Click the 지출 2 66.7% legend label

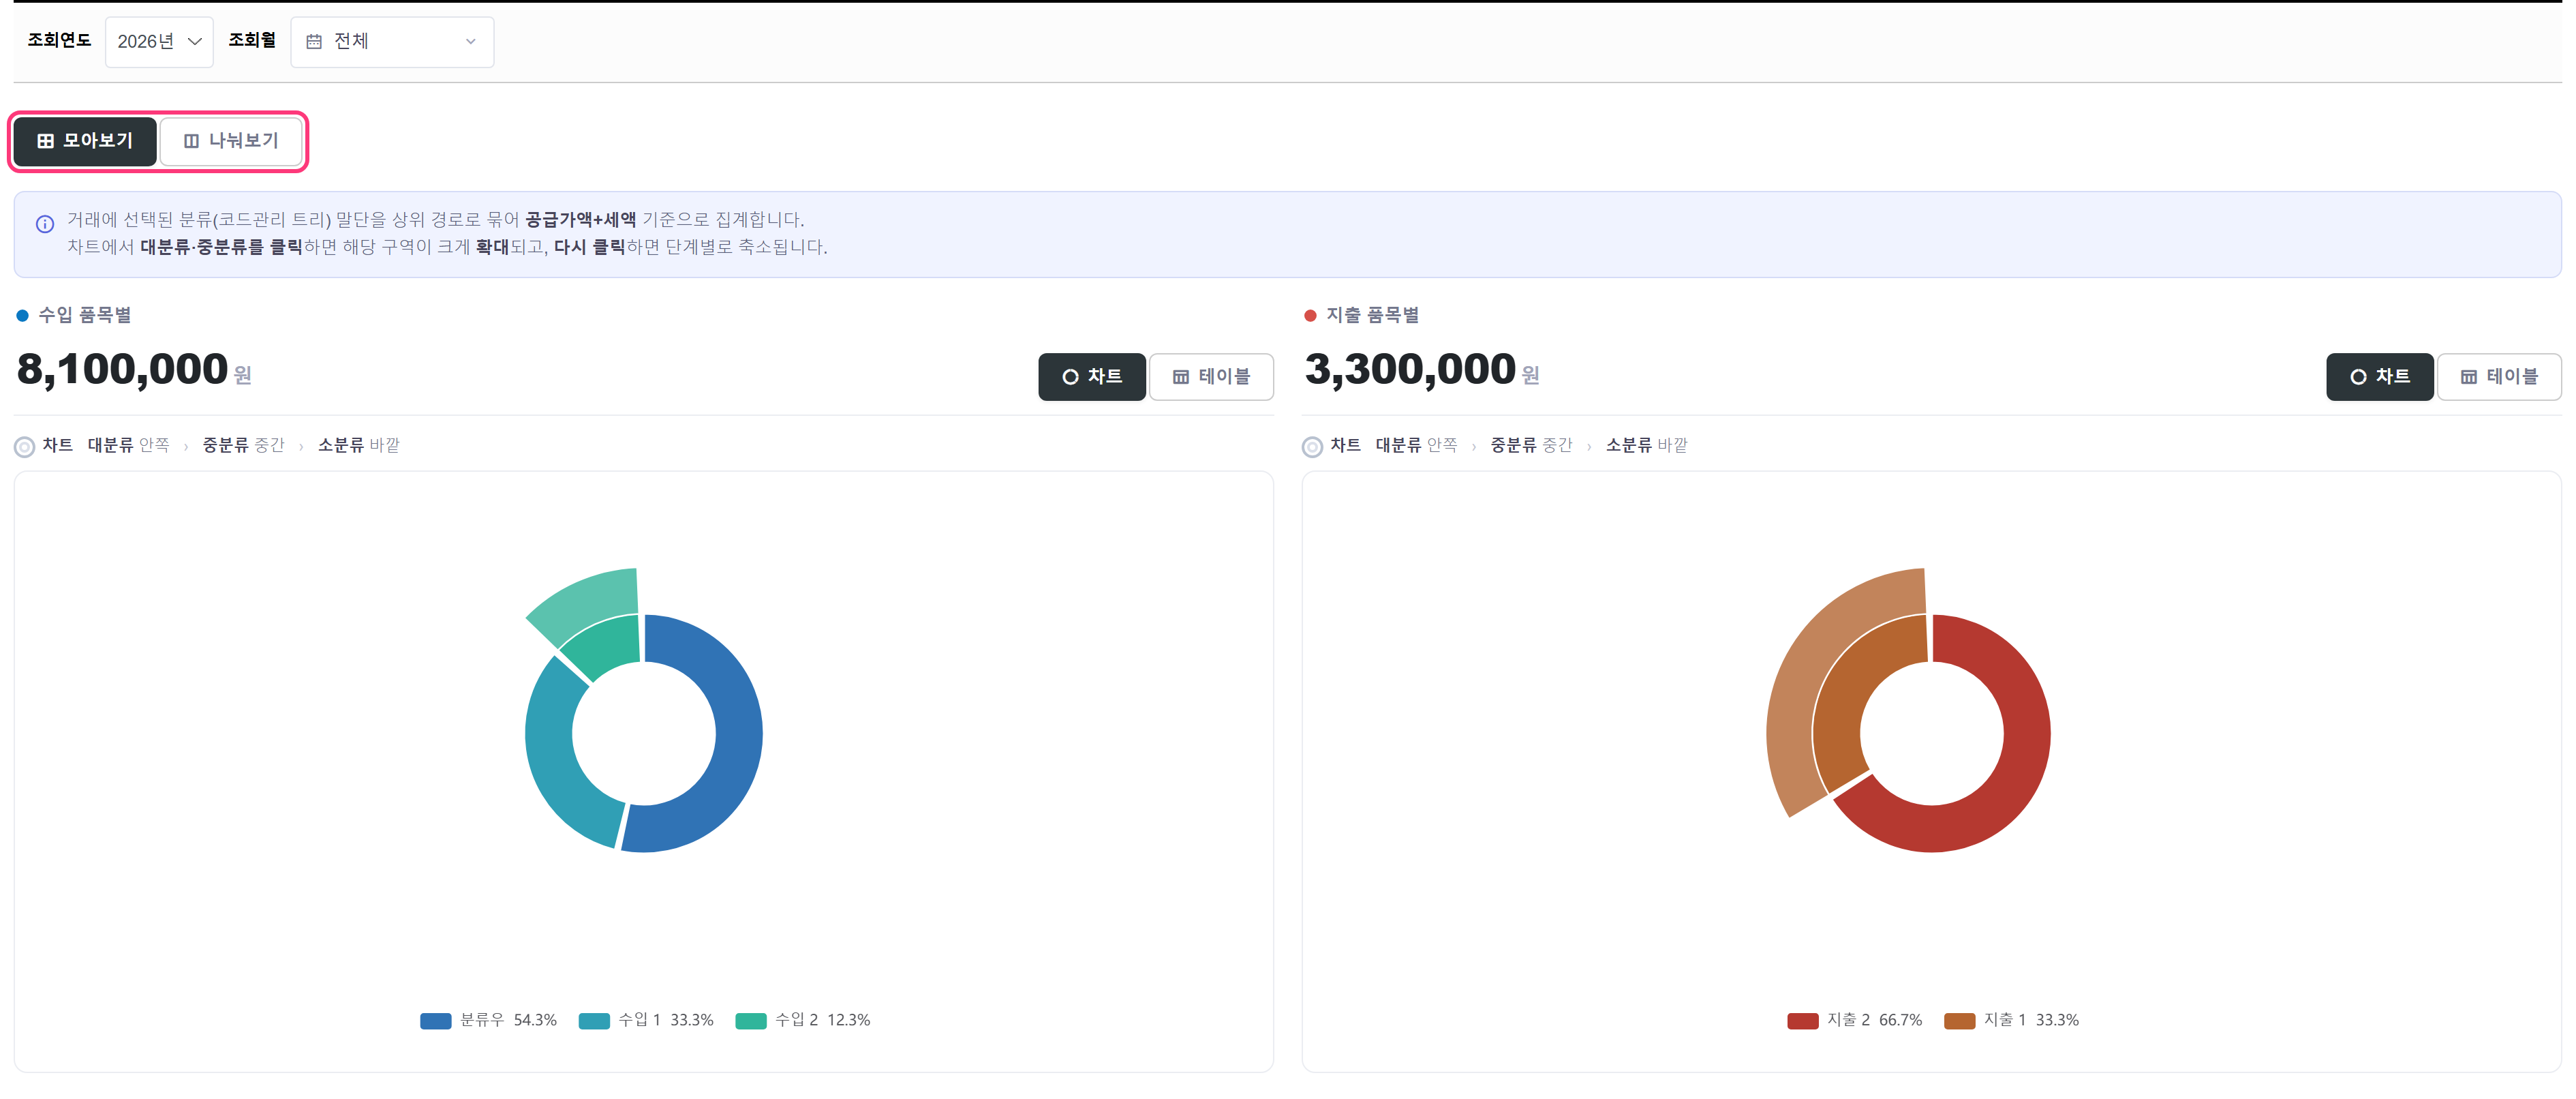point(1875,1020)
